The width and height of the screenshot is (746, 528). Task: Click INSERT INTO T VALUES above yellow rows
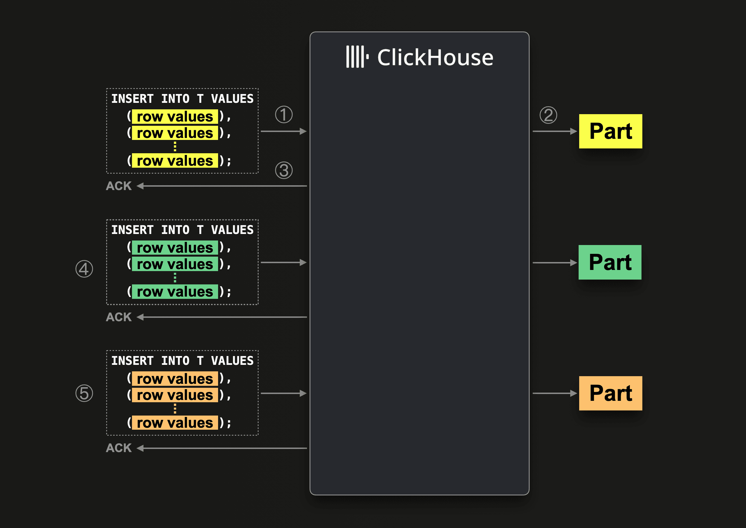[x=182, y=99]
